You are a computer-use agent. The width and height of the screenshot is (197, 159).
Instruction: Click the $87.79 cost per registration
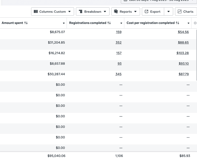tap(183, 74)
